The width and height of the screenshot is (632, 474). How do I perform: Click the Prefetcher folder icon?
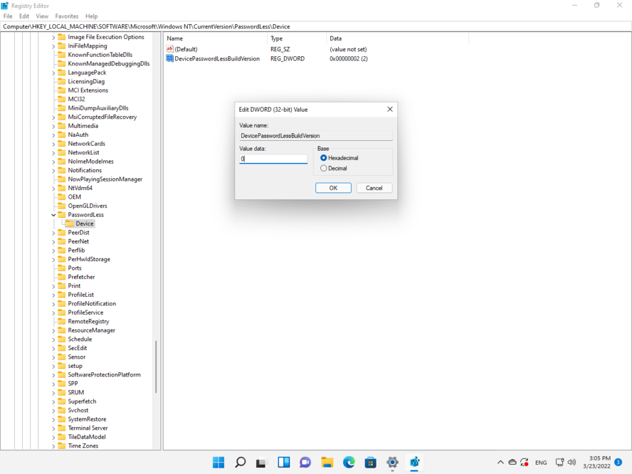click(62, 276)
